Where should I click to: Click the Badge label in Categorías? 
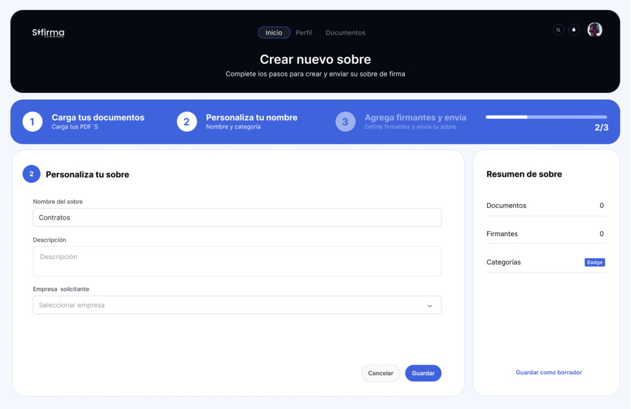click(x=595, y=263)
